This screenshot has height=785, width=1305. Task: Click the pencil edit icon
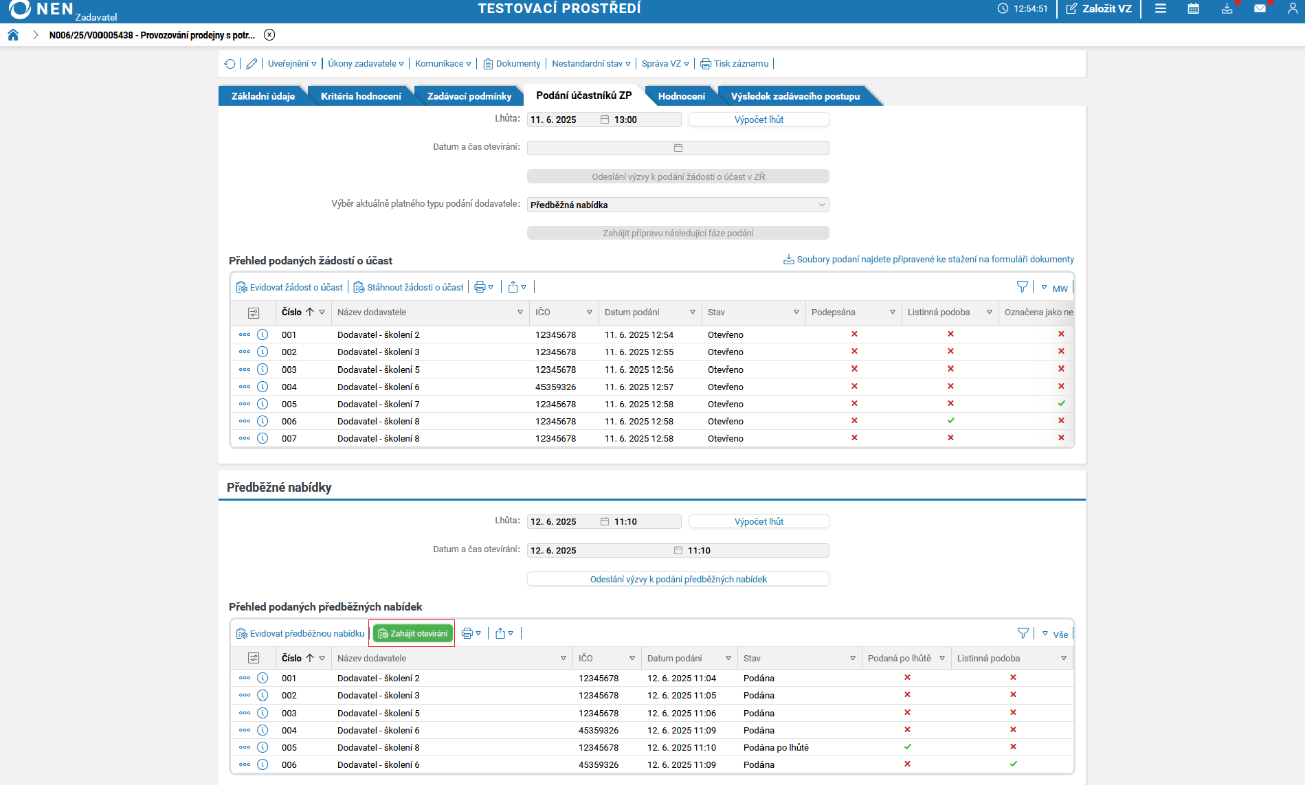coord(252,64)
